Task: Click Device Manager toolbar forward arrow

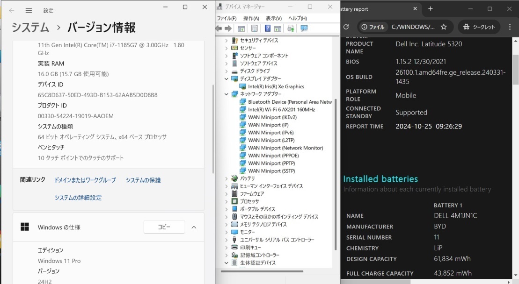Action: (228, 29)
